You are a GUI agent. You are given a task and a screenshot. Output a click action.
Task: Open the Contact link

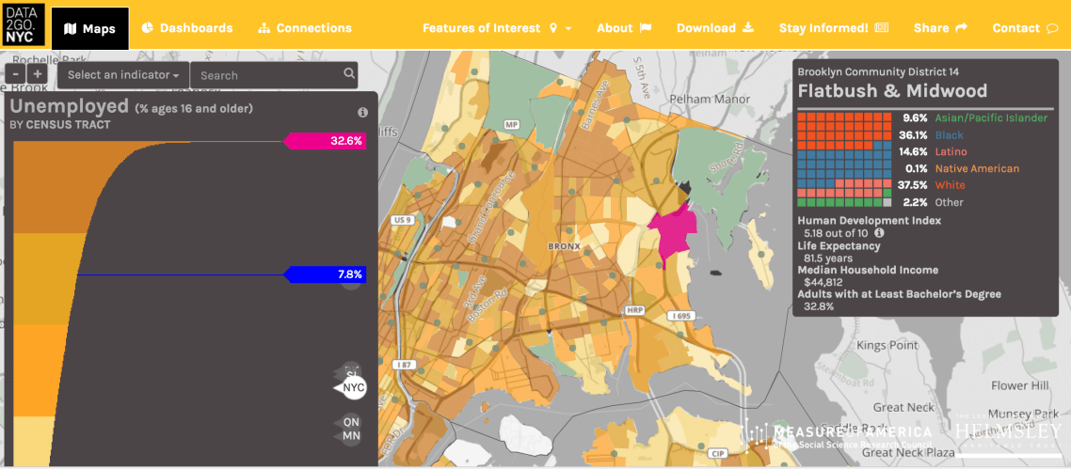point(1025,28)
